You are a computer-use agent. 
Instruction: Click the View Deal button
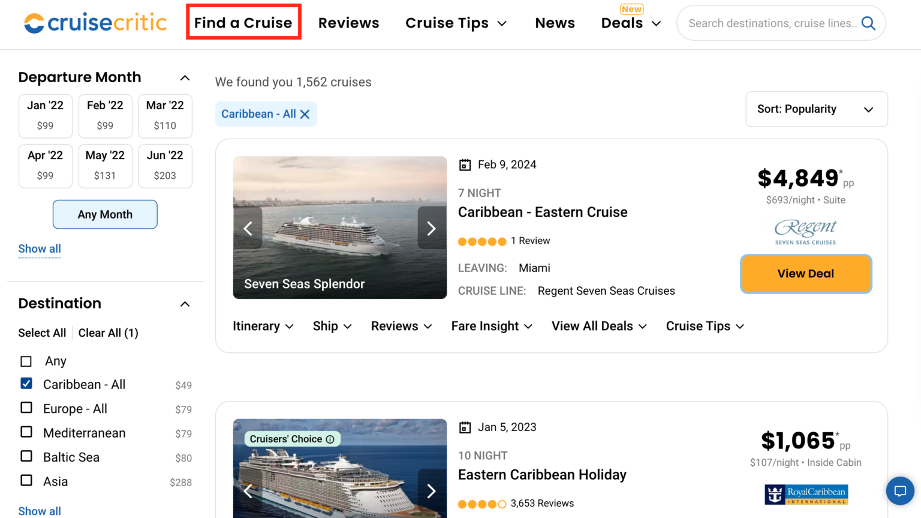[806, 274]
